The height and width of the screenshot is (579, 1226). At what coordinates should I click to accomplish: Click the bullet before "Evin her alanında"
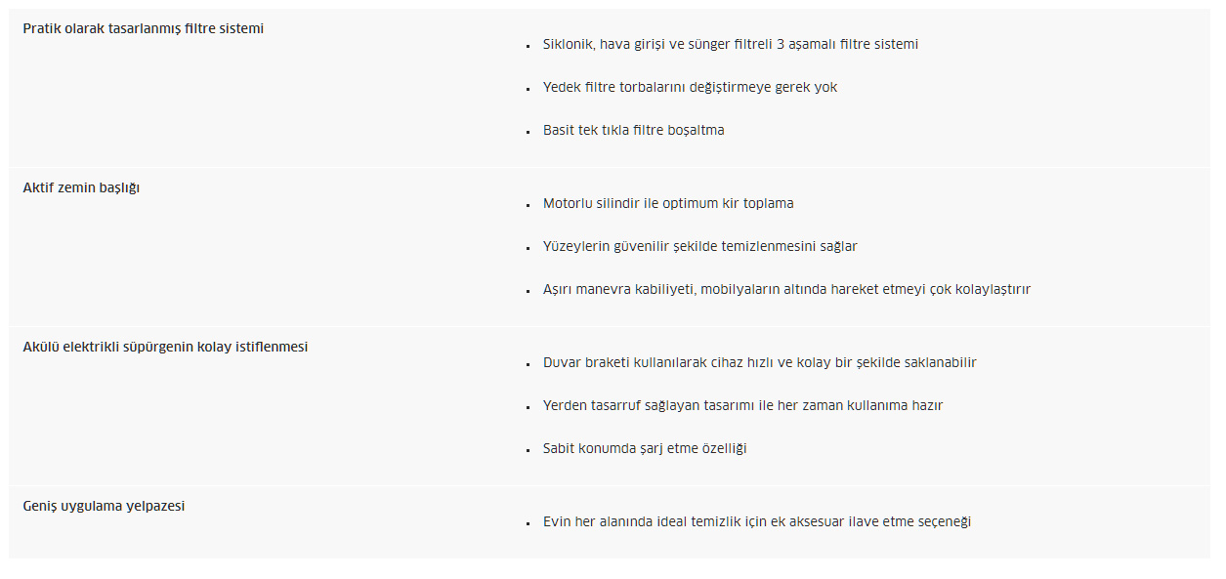coord(528,523)
